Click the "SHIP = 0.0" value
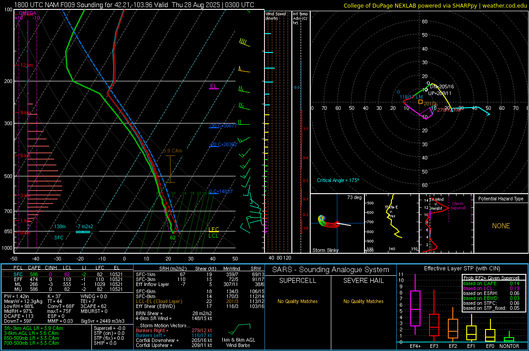Screen dimensions: 529x351 click(105, 343)
